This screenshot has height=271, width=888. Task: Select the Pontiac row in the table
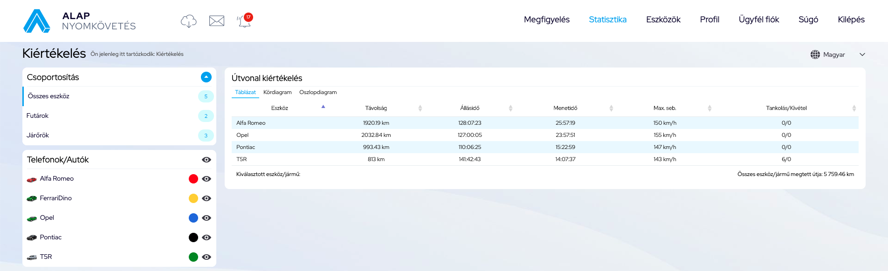[x=246, y=147]
